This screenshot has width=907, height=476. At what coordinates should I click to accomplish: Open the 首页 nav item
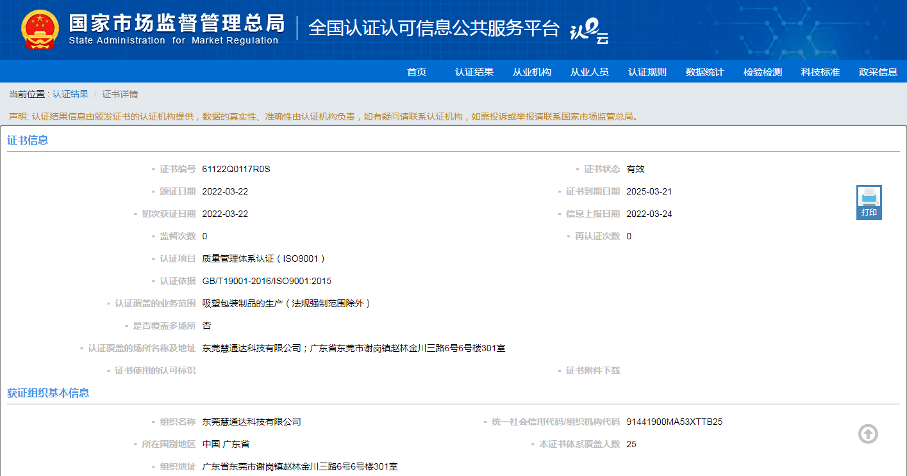pyautogui.click(x=417, y=72)
